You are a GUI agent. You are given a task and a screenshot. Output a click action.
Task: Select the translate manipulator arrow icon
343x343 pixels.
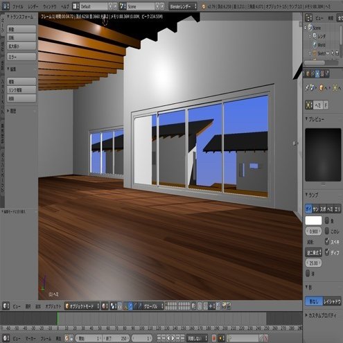tap(130, 306)
